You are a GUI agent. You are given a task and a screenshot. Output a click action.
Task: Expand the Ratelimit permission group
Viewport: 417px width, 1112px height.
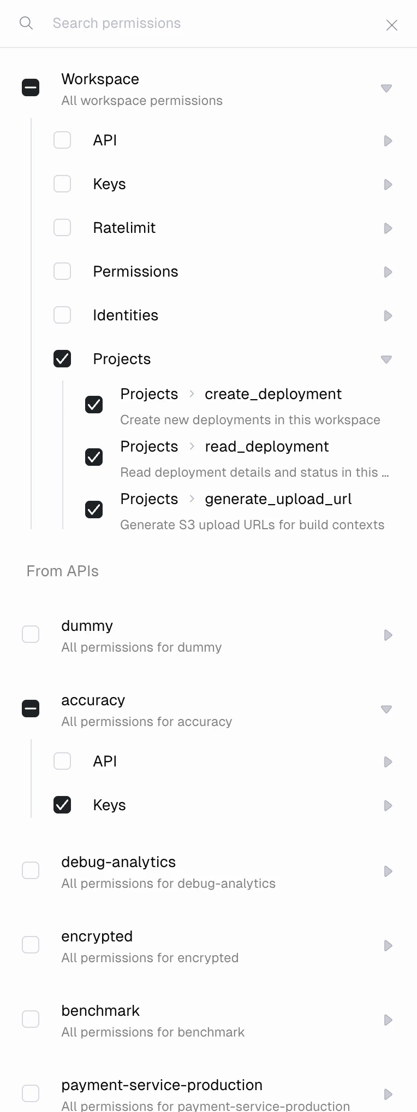(388, 228)
